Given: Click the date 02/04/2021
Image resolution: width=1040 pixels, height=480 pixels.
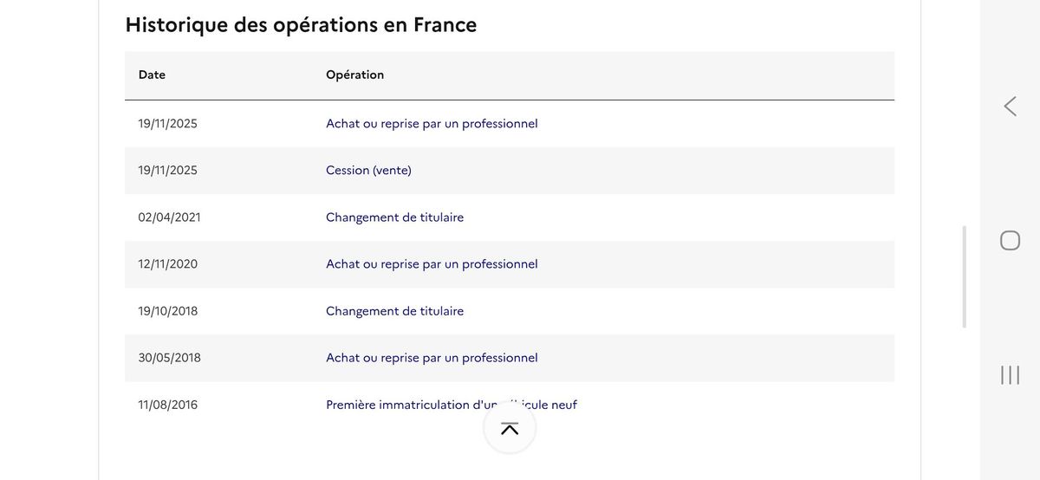Looking at the screenshot, I should (169, 217).
